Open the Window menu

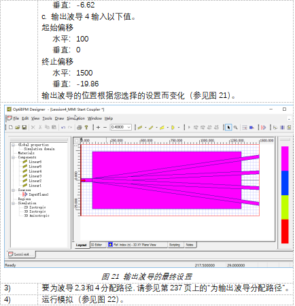[x=94, y=118]
